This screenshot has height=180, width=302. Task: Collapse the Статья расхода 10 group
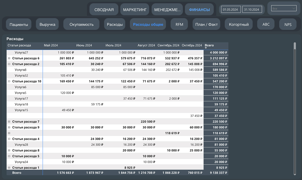pyautogui.click(x=9, y=81)
